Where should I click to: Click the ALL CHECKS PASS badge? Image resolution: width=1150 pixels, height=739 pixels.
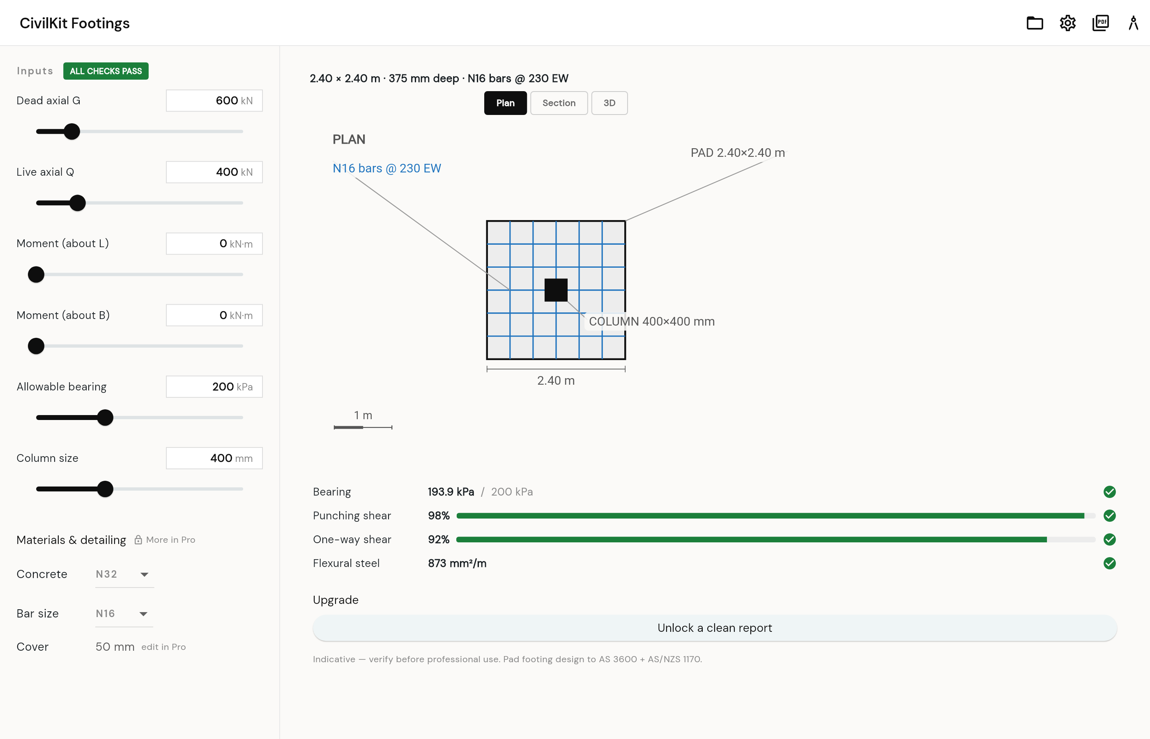point(106,71)
